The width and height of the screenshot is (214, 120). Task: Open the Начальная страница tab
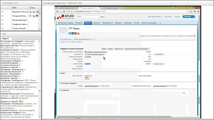click(66, 23)
